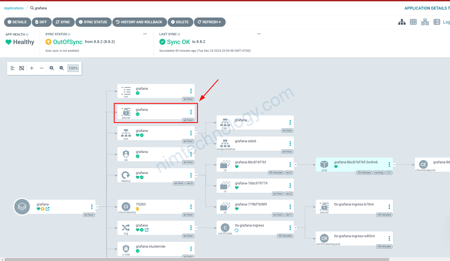This screenshot has height=261, width=450.
Task: Open external link on root grafana node
Action: [48, 209]
